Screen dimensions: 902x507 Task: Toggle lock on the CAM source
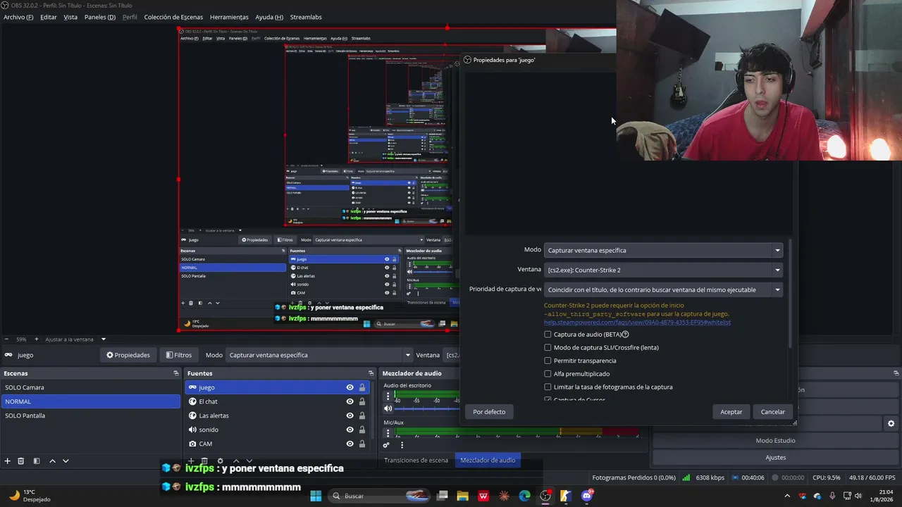tap(362, 444)
